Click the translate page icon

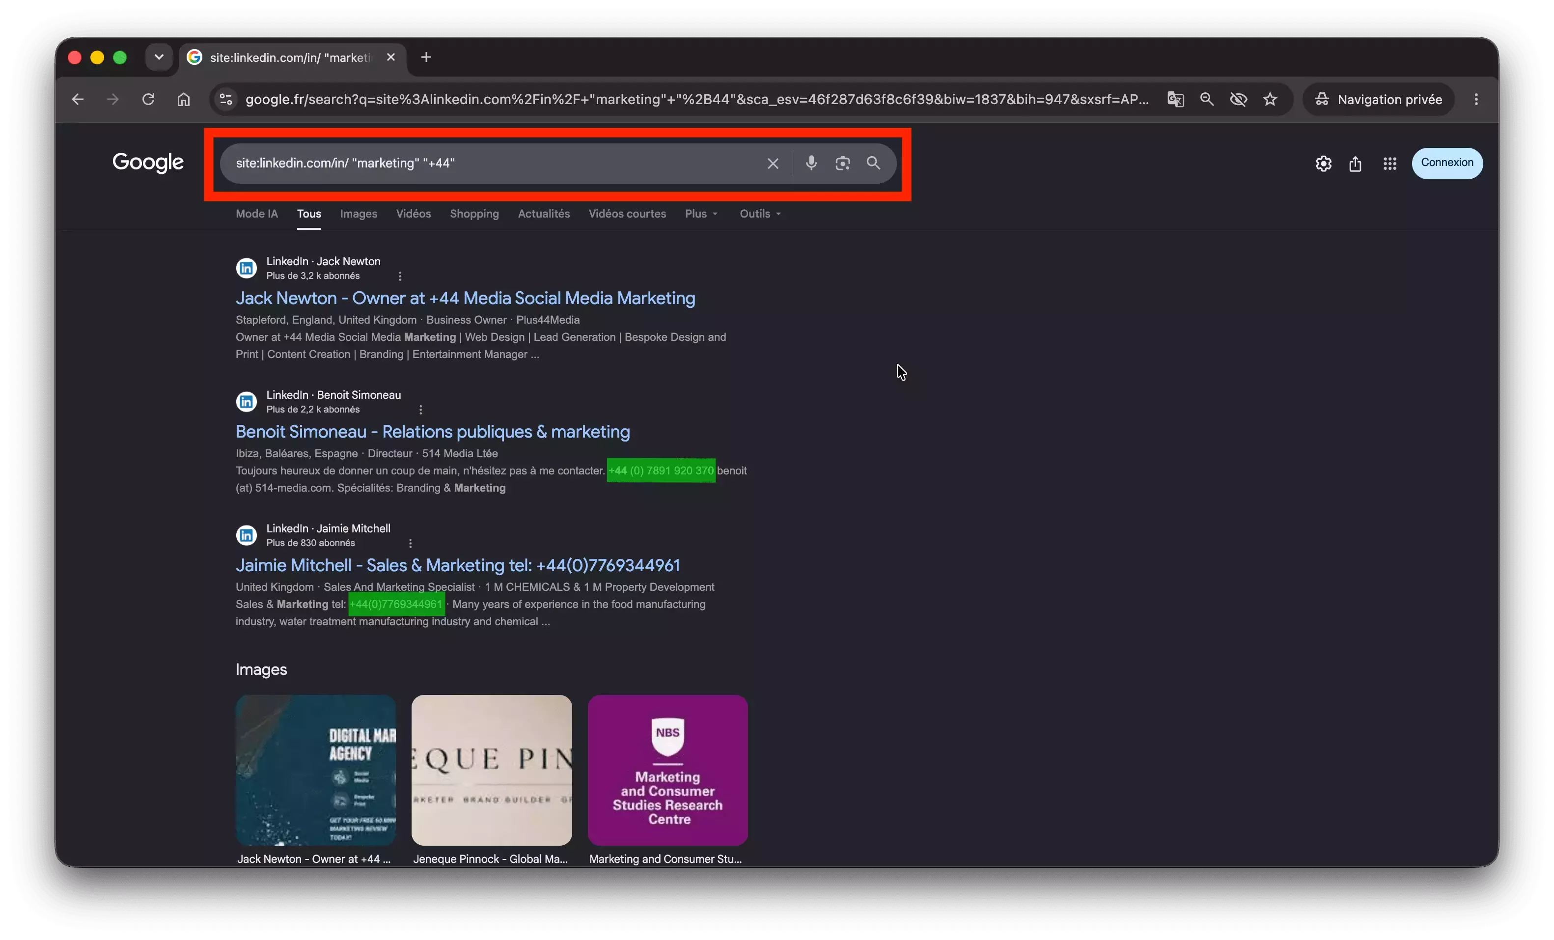click(x=1176, y=99)
